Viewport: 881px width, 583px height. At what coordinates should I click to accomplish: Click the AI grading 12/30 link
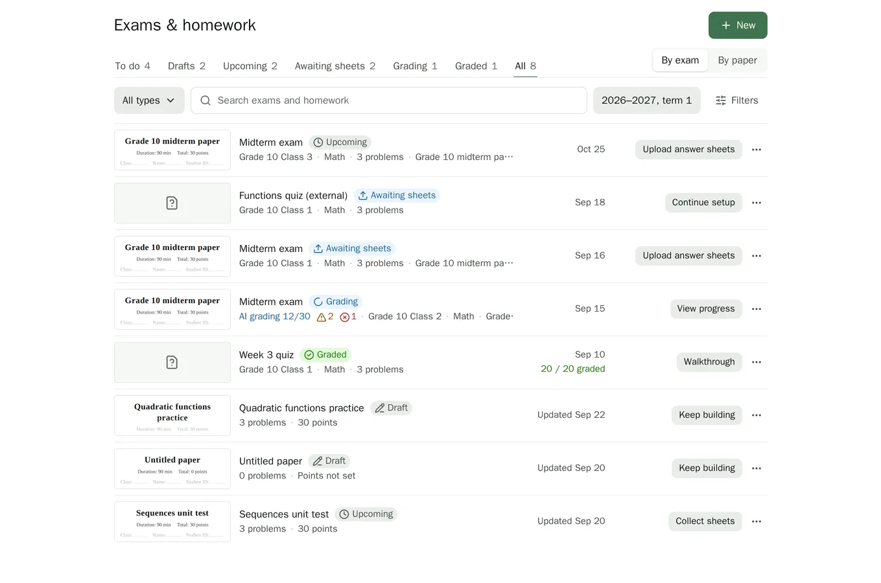275,317
